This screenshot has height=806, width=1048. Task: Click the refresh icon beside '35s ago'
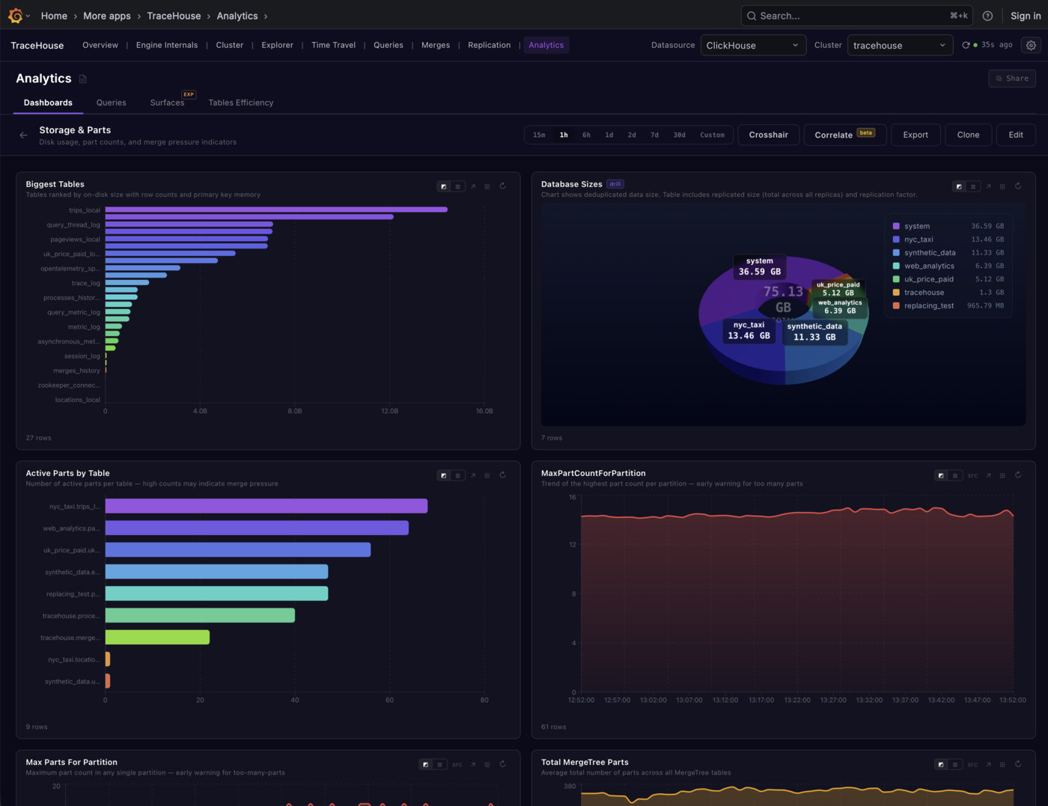(x=966, y=45)
